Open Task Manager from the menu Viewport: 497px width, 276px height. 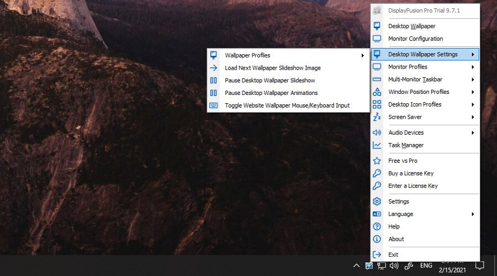tap(425, 145)
